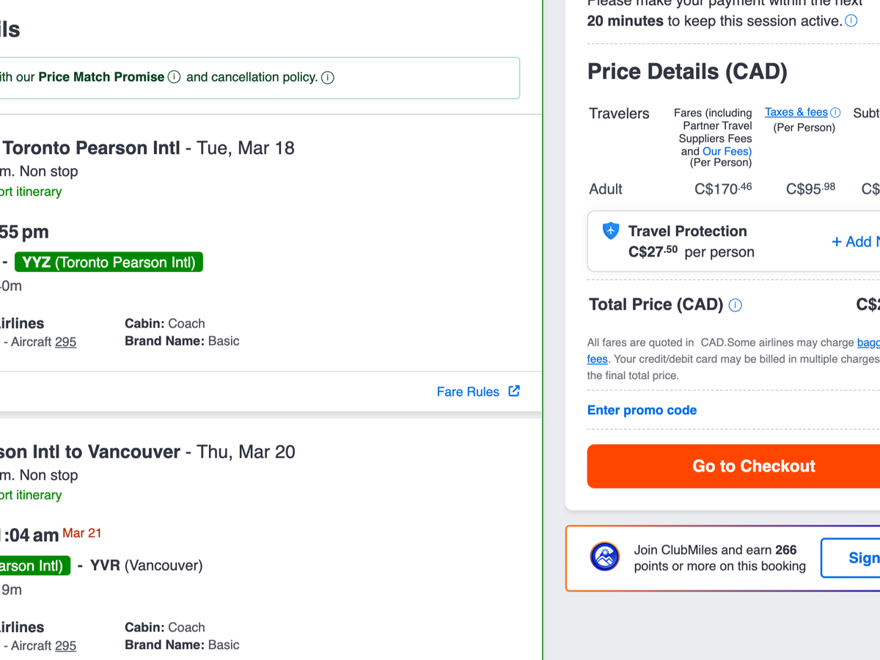This screenshot has width=880, height=660.
Task: Click info icon after cancellation policy
Action: click(328, 77)
